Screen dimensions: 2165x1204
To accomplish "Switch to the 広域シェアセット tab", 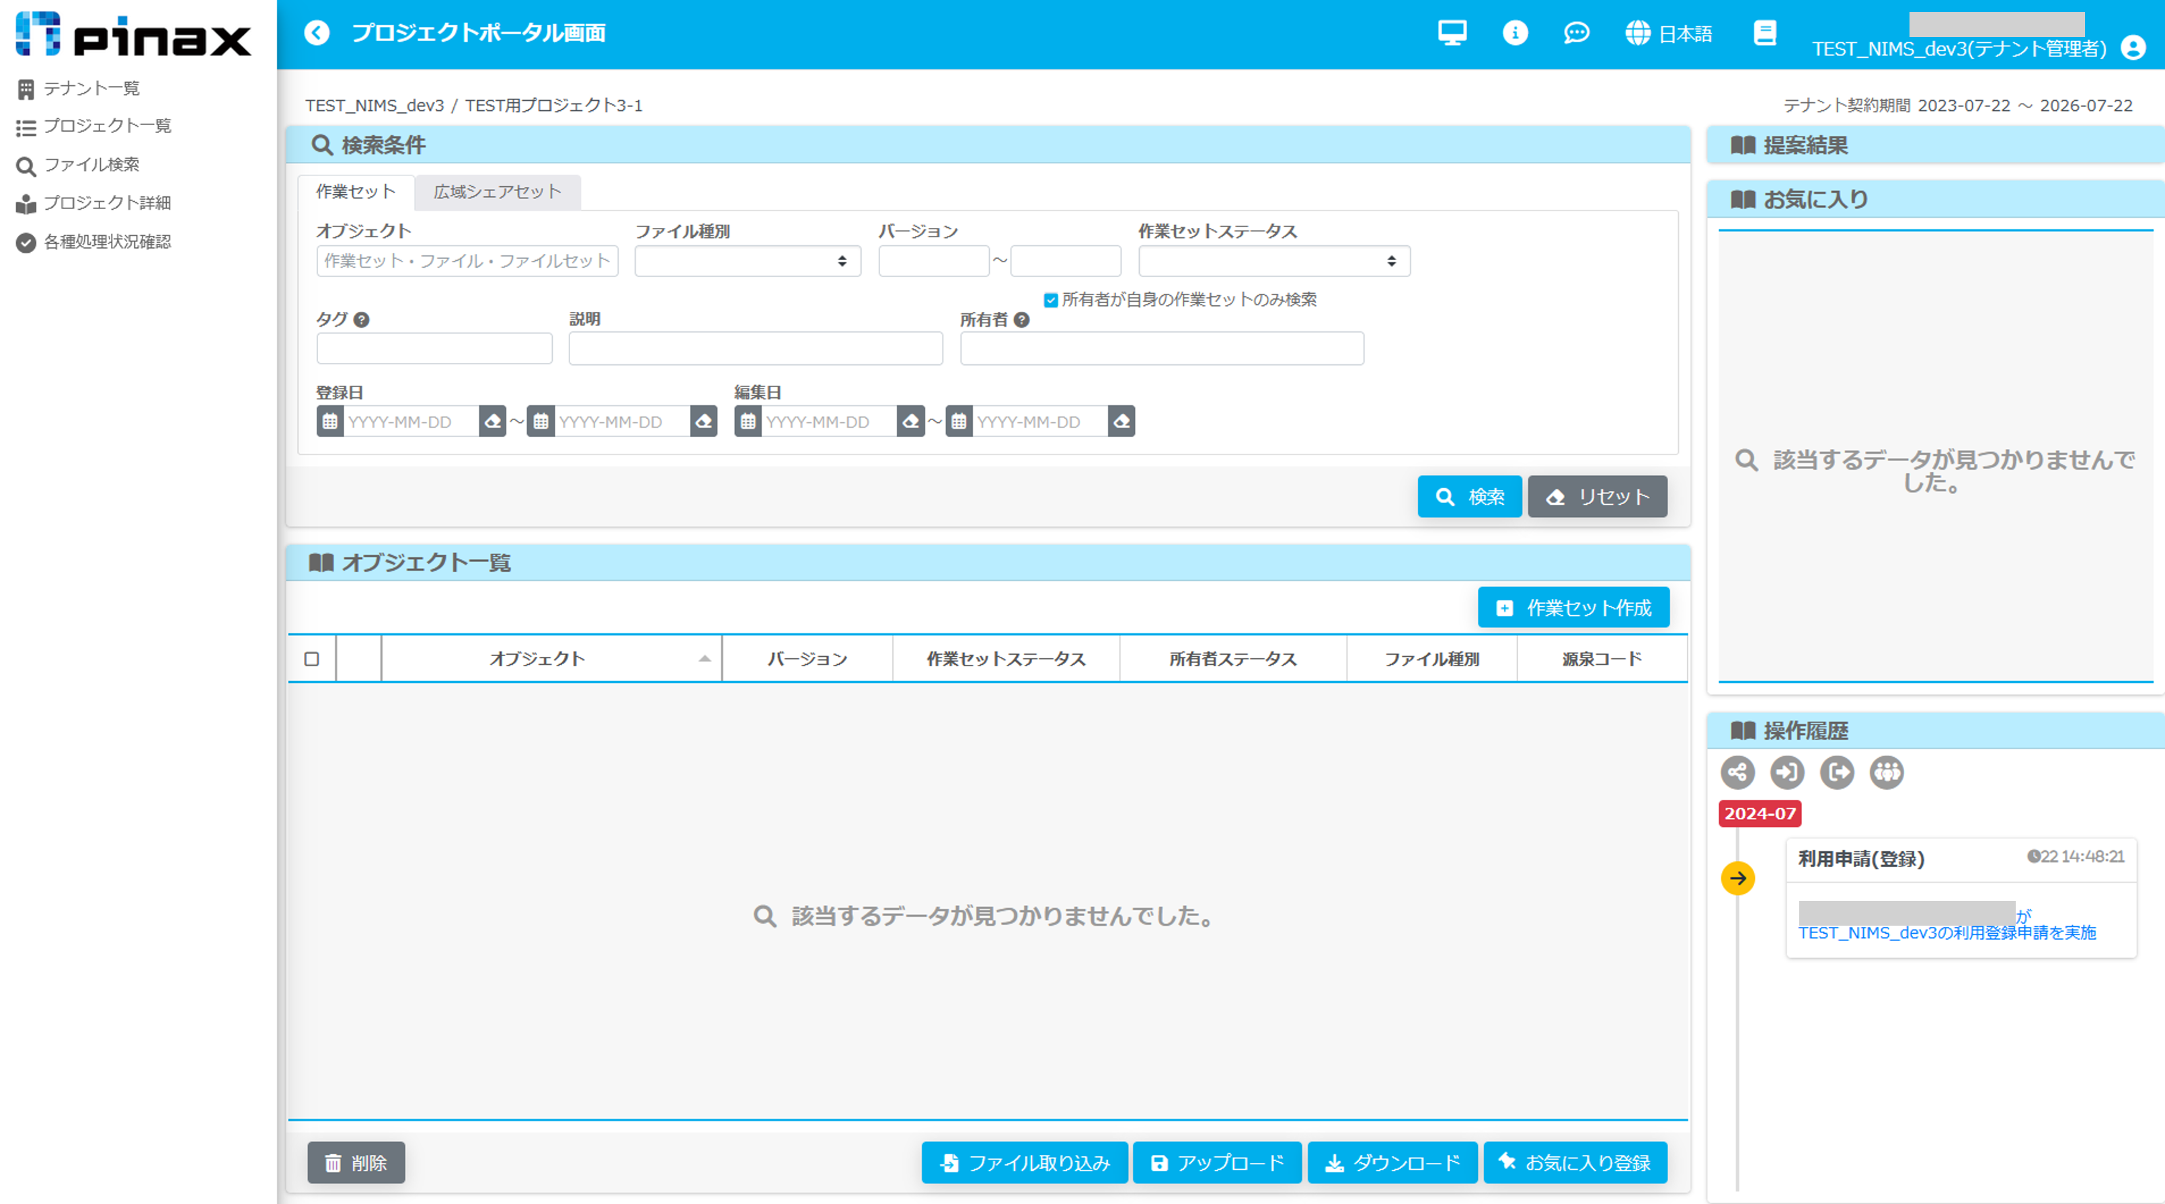I will point(497,192).
